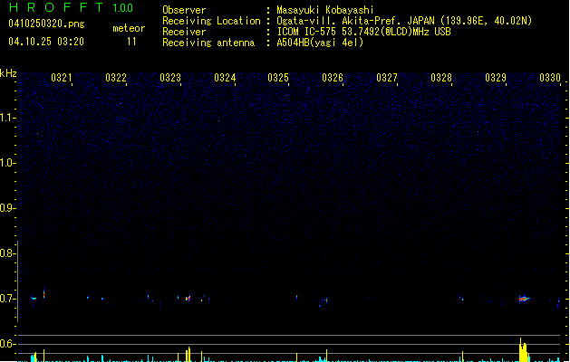Click the 0.7 kHz frequency label

pos(7,299)
